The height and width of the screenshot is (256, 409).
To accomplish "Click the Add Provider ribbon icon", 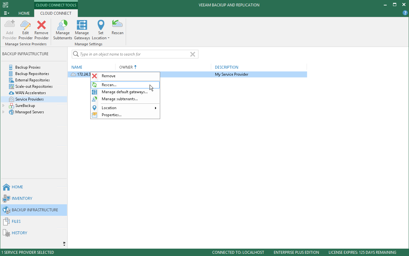I will pyautogui.click(x=10, y=30).
